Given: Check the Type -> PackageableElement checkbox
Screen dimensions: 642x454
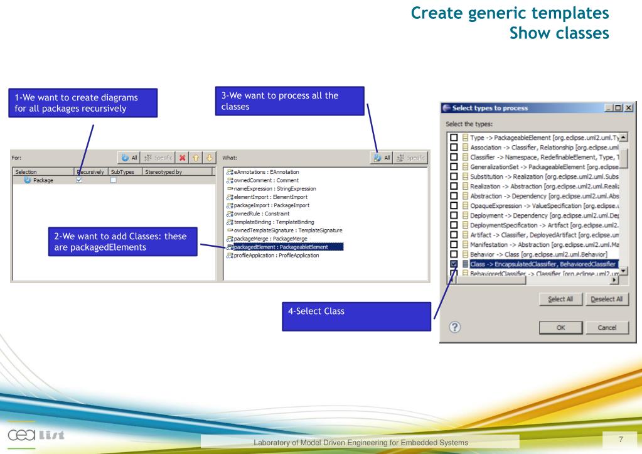Looking at the screenshot, I should coord(454,138).
